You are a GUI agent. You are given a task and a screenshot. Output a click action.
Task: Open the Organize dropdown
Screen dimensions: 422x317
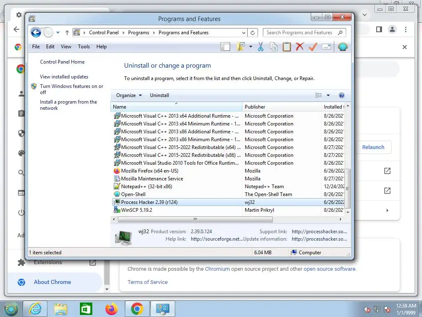click(x=129, y=95)
